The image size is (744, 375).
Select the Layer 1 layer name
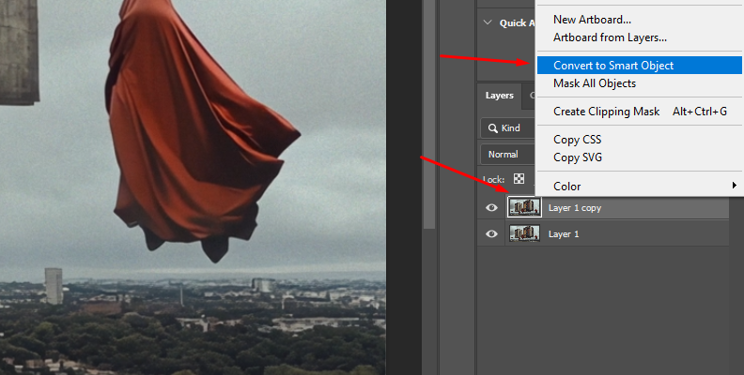tap(564, 234)
